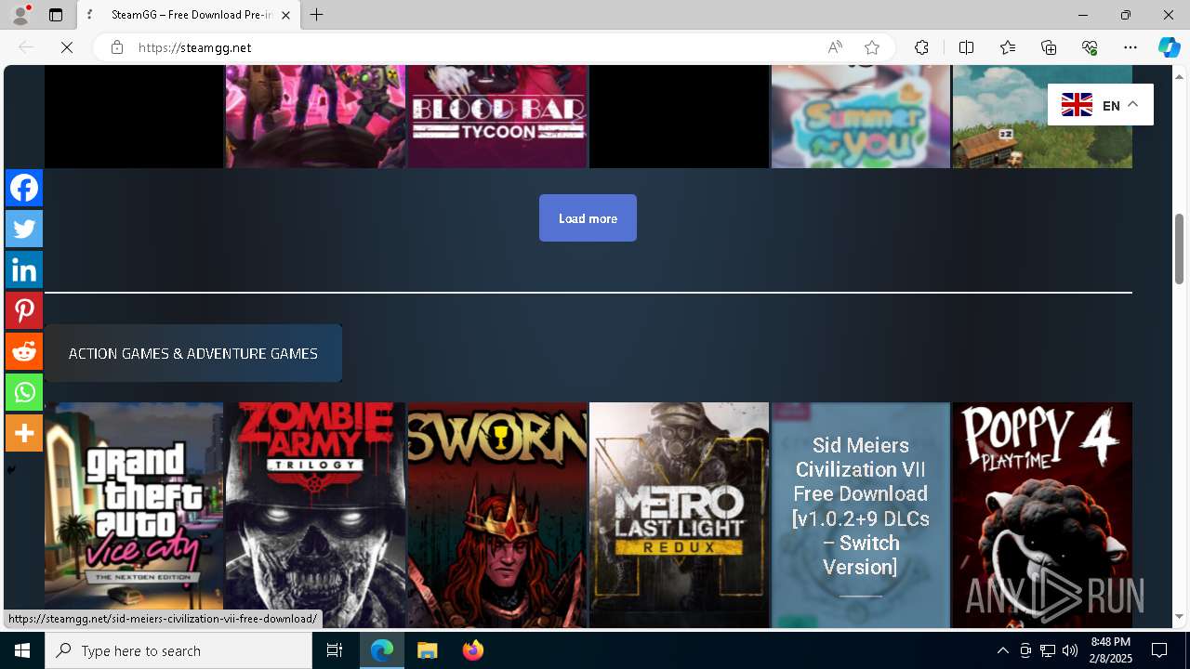Open Edge Settings and more menu
The width and height of the screenshot is (1190, 669).
tap(1130, 47)
